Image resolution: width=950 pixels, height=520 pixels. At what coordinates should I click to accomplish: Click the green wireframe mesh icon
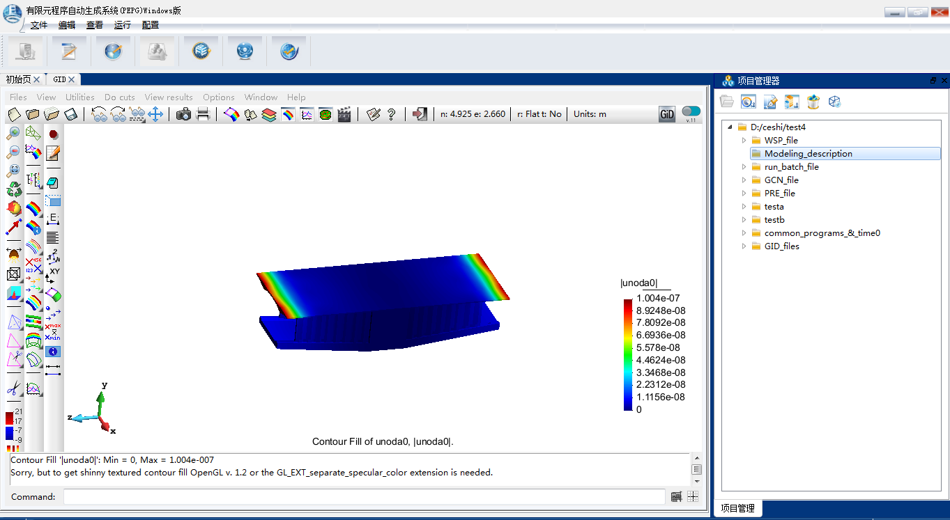(x=33, y=132)
